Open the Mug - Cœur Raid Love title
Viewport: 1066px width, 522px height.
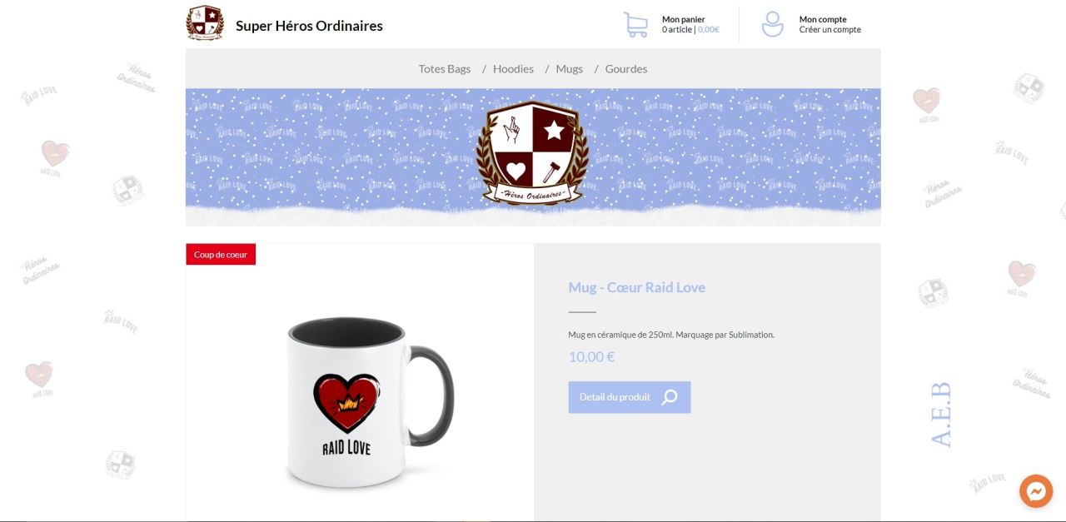coord(637,287)
